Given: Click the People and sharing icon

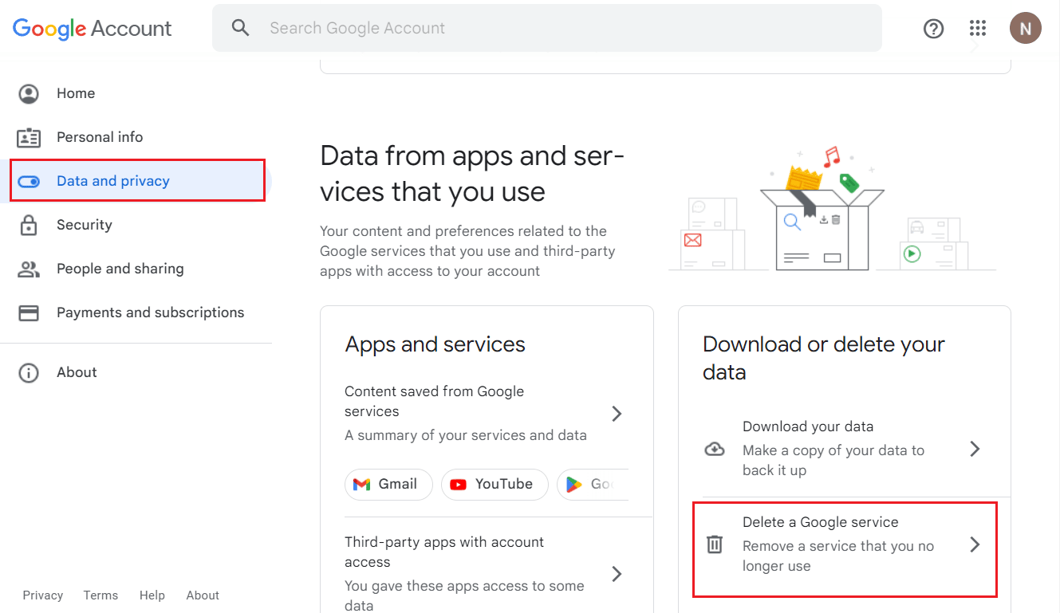Looking at the screenshot, I should pos(29,269).
